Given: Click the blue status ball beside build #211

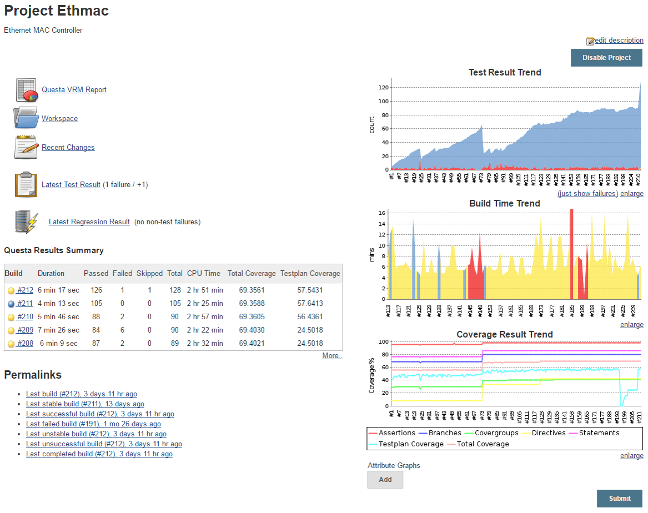Looking at the screenshot, I should pyautogui.click(x=12, y=303).
